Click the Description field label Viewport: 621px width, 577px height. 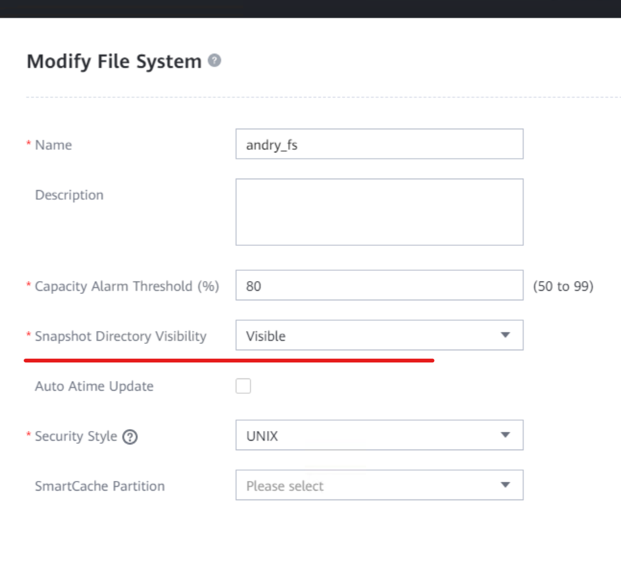pos(69,195)
